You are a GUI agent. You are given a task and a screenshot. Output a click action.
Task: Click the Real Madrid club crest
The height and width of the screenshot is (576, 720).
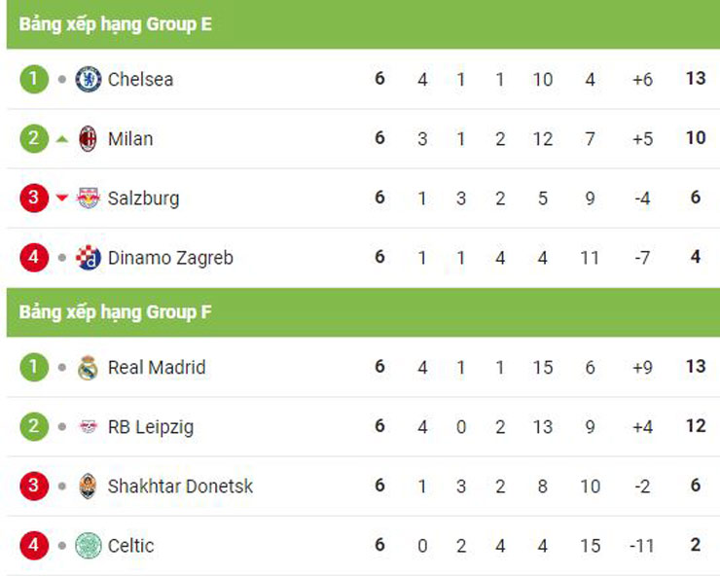point(88,368)
